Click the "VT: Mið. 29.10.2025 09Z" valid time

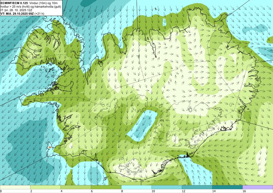(x=17, y=14)
